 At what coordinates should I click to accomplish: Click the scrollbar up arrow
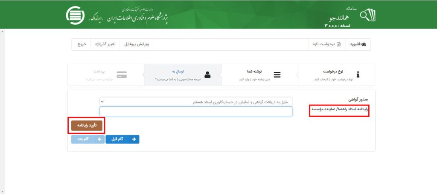click(3, 31)
